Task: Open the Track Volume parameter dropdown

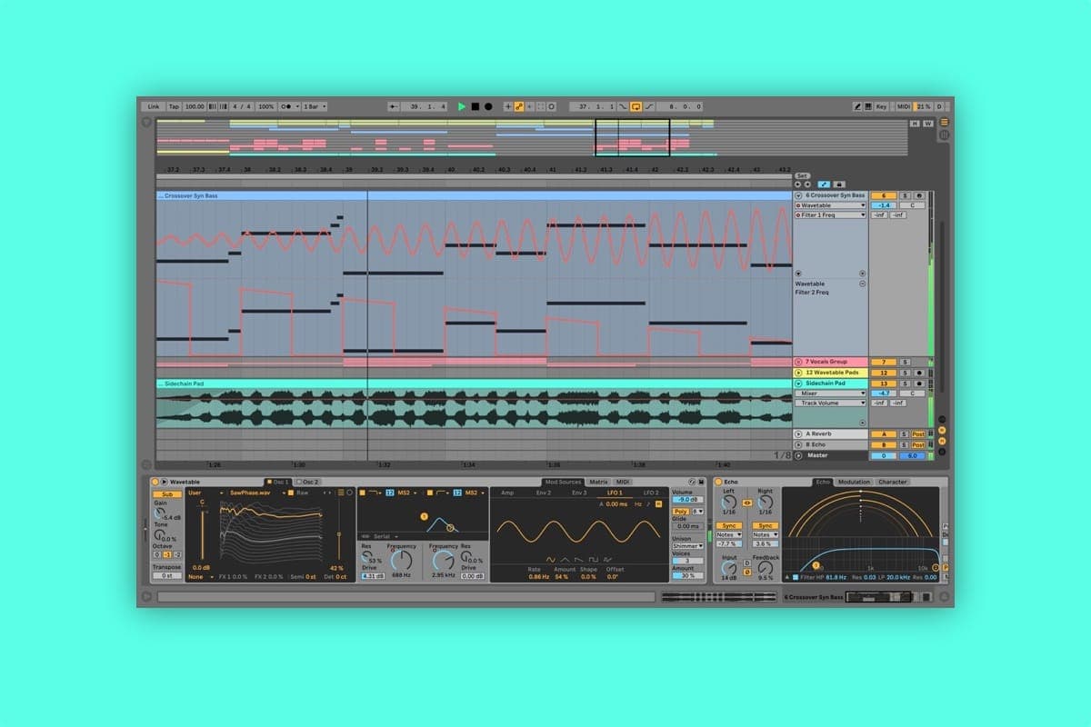Action: click(831, 403)
